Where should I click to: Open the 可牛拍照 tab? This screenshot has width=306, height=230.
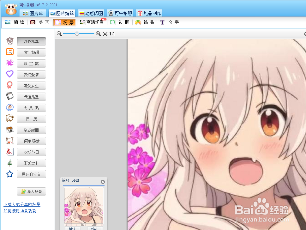pos(120,13)
